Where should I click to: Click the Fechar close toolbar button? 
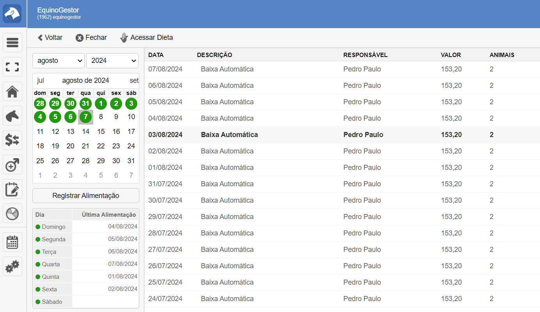(x=91, y=37)
